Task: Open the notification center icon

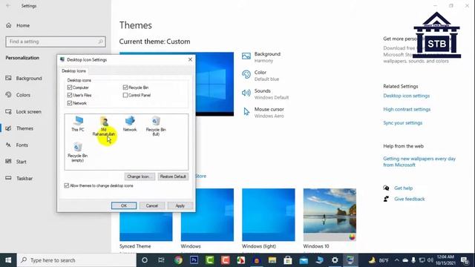Action: pyautogui.click(x=465, y=260)
